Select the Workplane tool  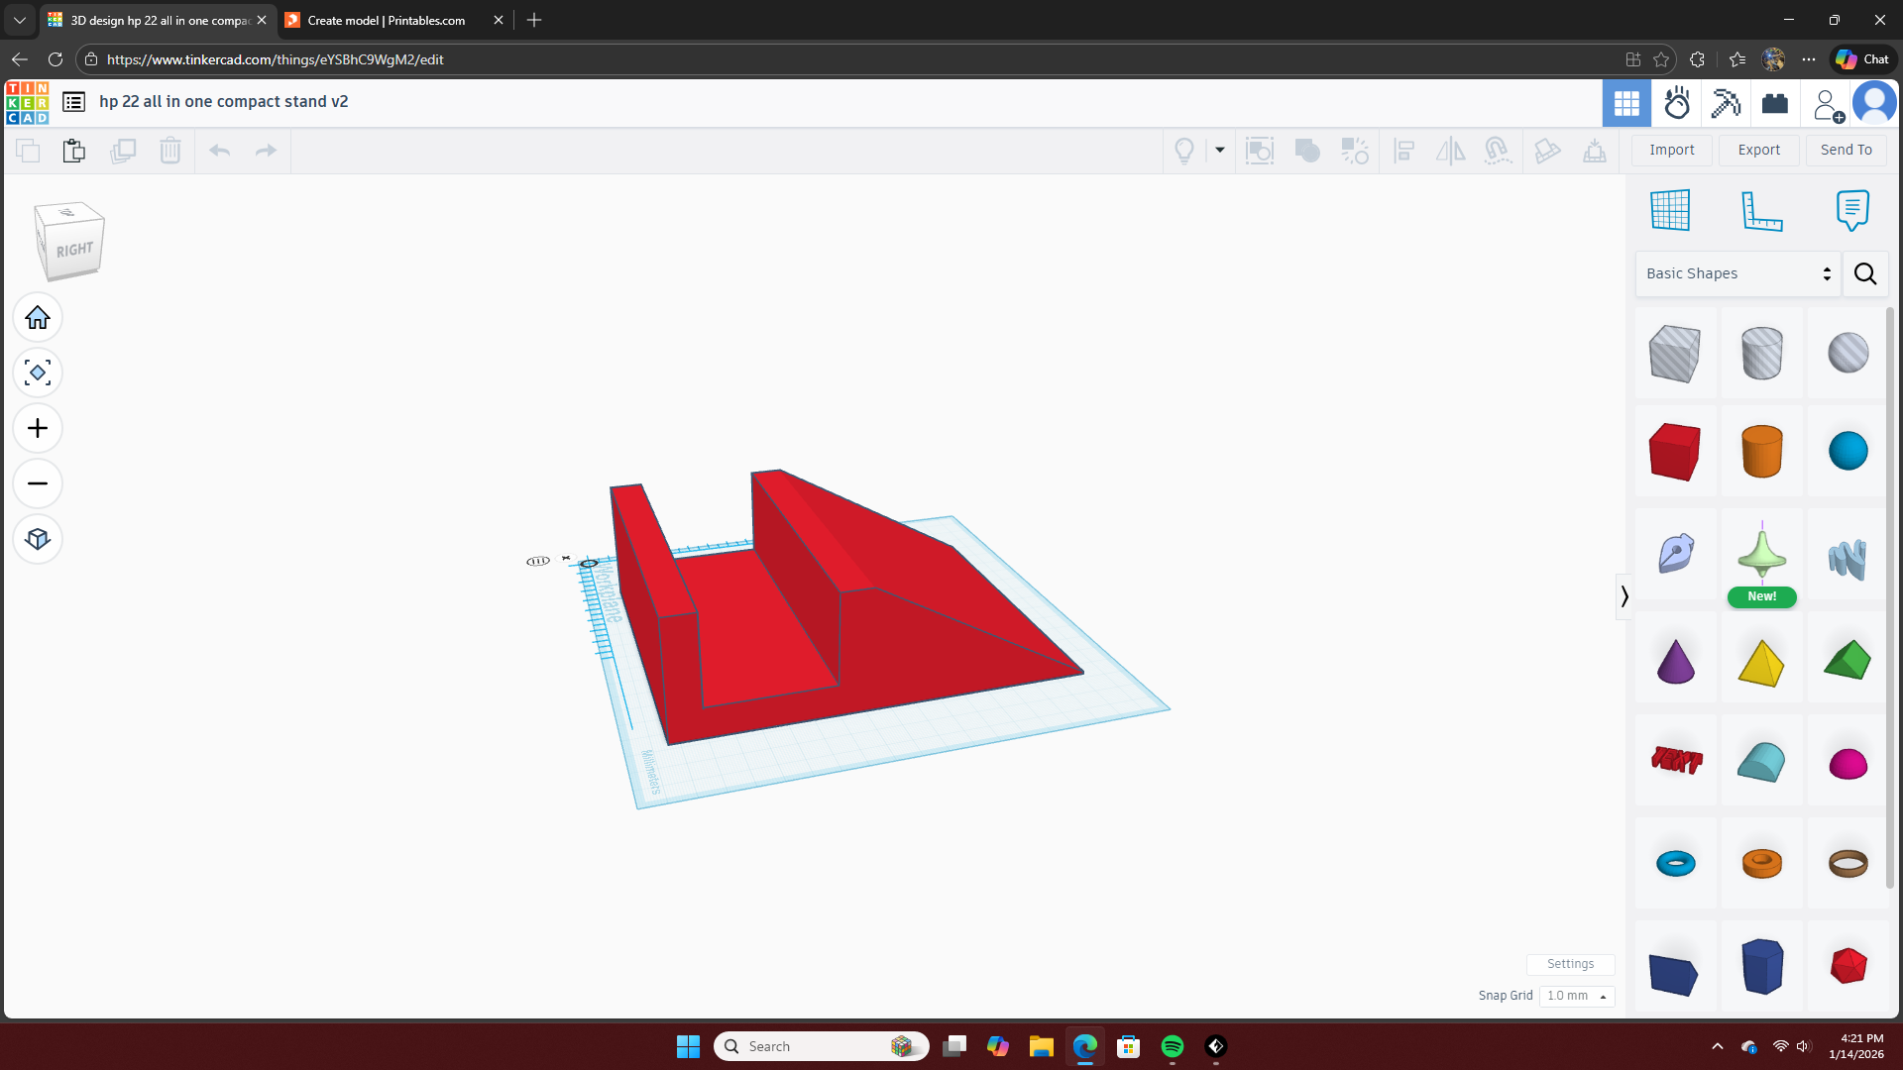click(1670, 210)
